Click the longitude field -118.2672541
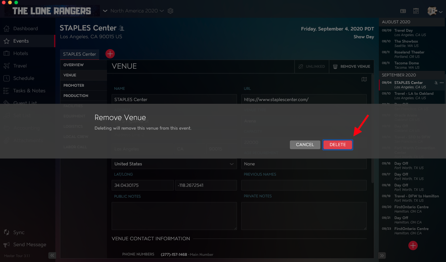This screenshot has width=446, height=262. (x=206, y=185)
